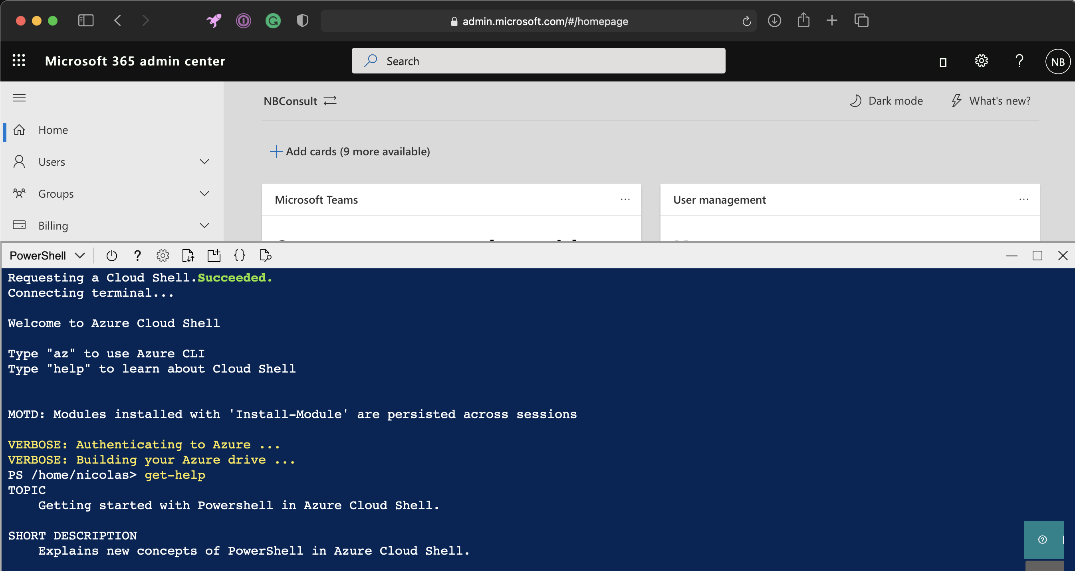Click the Microsoft 365 admin center title
Viewport: 1075px width, 571px height.
[x=135, y=61]
